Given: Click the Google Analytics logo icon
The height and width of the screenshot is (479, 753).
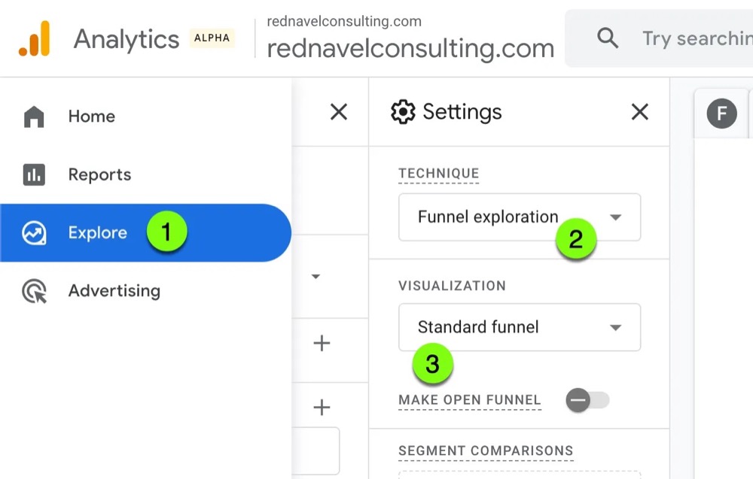Looking at the screenshot, I should [x=35, y=38].
